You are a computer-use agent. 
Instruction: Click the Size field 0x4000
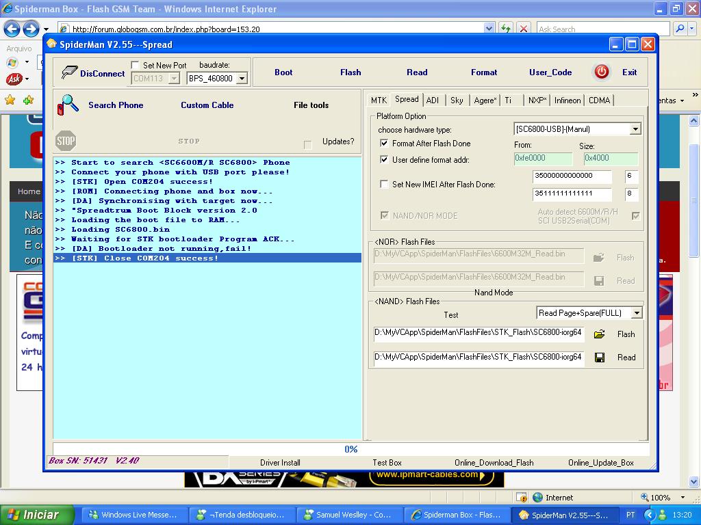click(x=611, y=159)
